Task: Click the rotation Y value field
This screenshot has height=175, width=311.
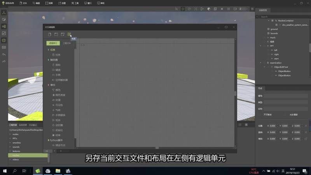Action: 285,132
